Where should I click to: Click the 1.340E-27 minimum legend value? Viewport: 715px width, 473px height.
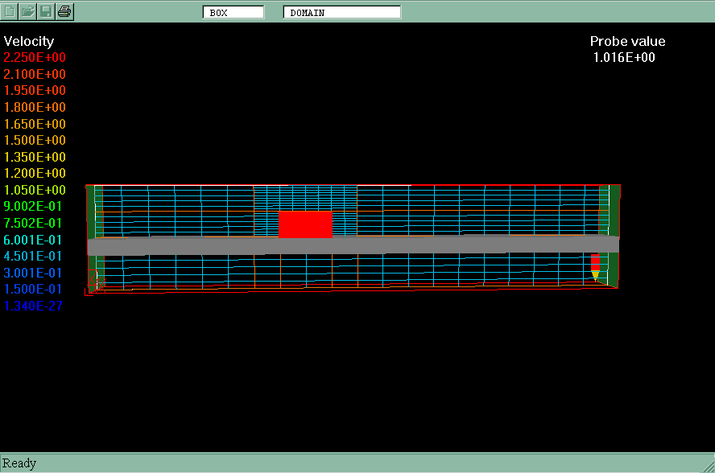(x=34, y=306)
